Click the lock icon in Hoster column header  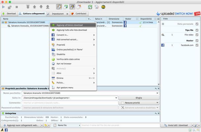coord(137,19)
